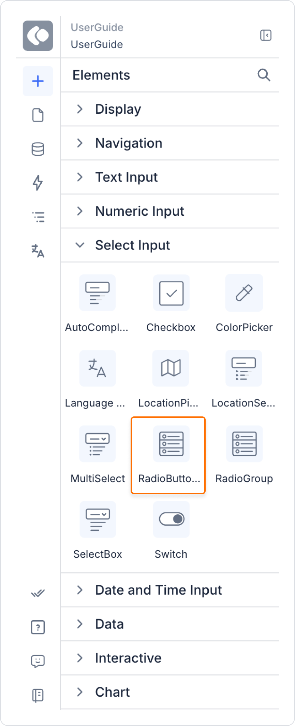Click the upper gray UserGuide title
295x726 pixels.
pos(97,27)
